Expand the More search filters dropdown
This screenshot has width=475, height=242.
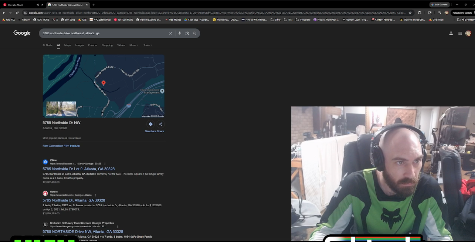pyautogui.click(x=134, y=45)
